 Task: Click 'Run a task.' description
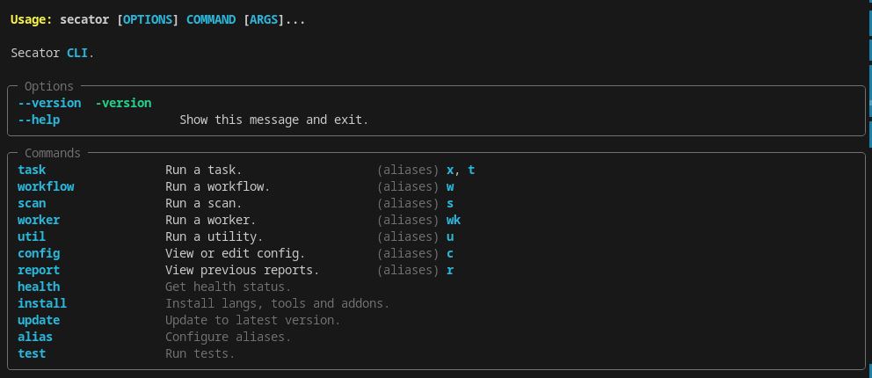[204, 171]
